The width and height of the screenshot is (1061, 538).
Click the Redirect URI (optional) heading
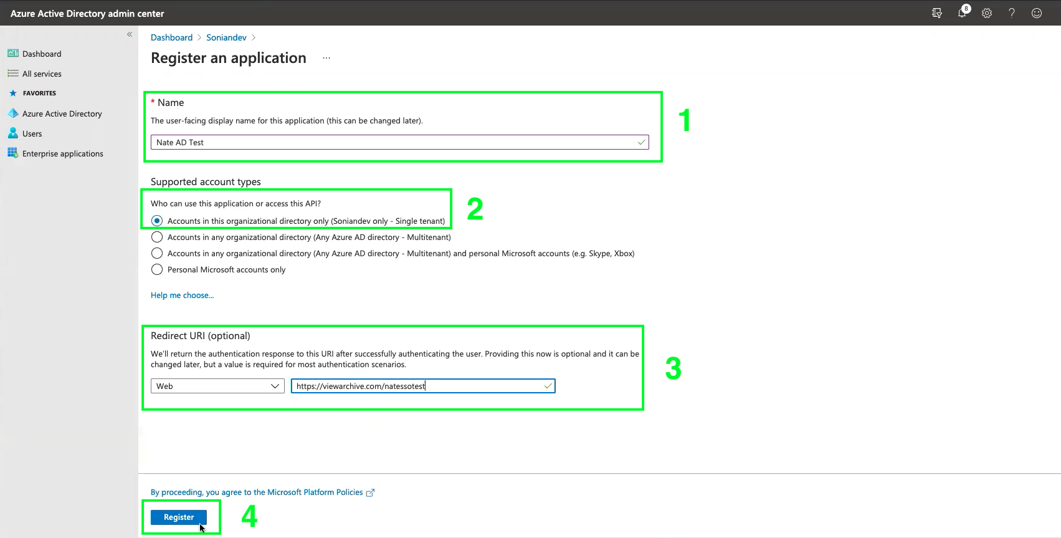(201, 335)
